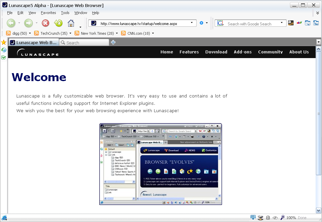
Task: Open the eBay search shortcut icon
Action: pos(299,23)
